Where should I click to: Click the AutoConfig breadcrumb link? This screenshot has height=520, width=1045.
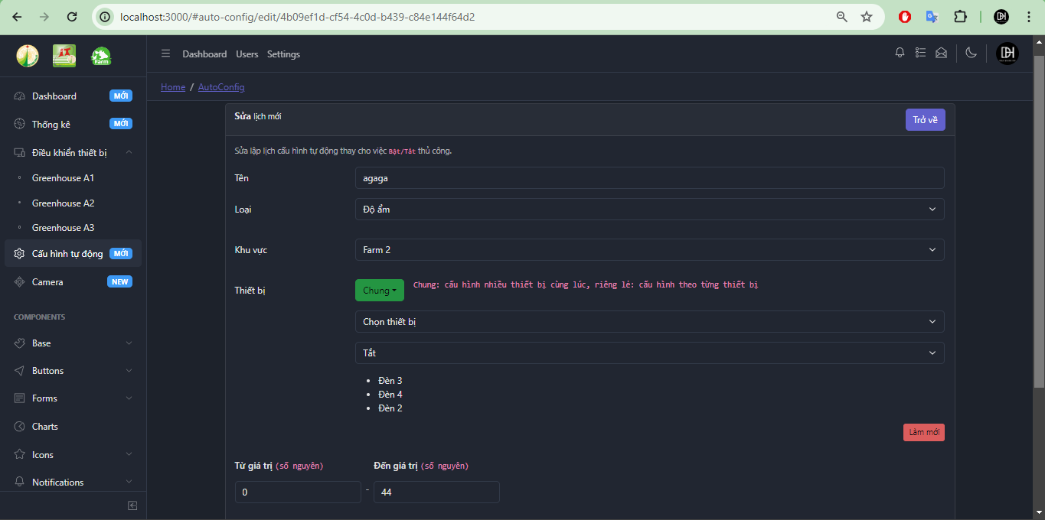click(x=221, y=87)
